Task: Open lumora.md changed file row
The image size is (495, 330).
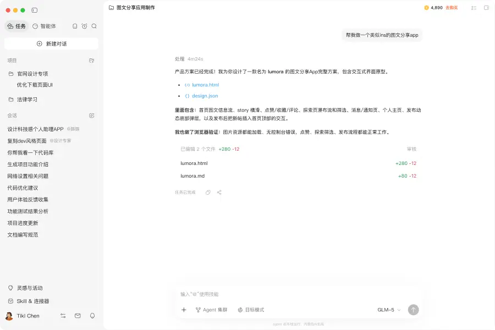Action: pyautogui.click(x=298, y=176)
